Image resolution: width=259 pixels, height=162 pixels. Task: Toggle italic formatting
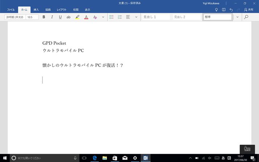coord(52,17)
